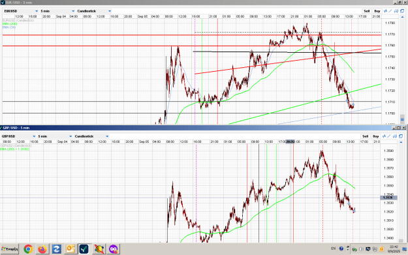Viewport: 408px width, 255px height.
Task: Click the EN language indicator
Action: 333,248
